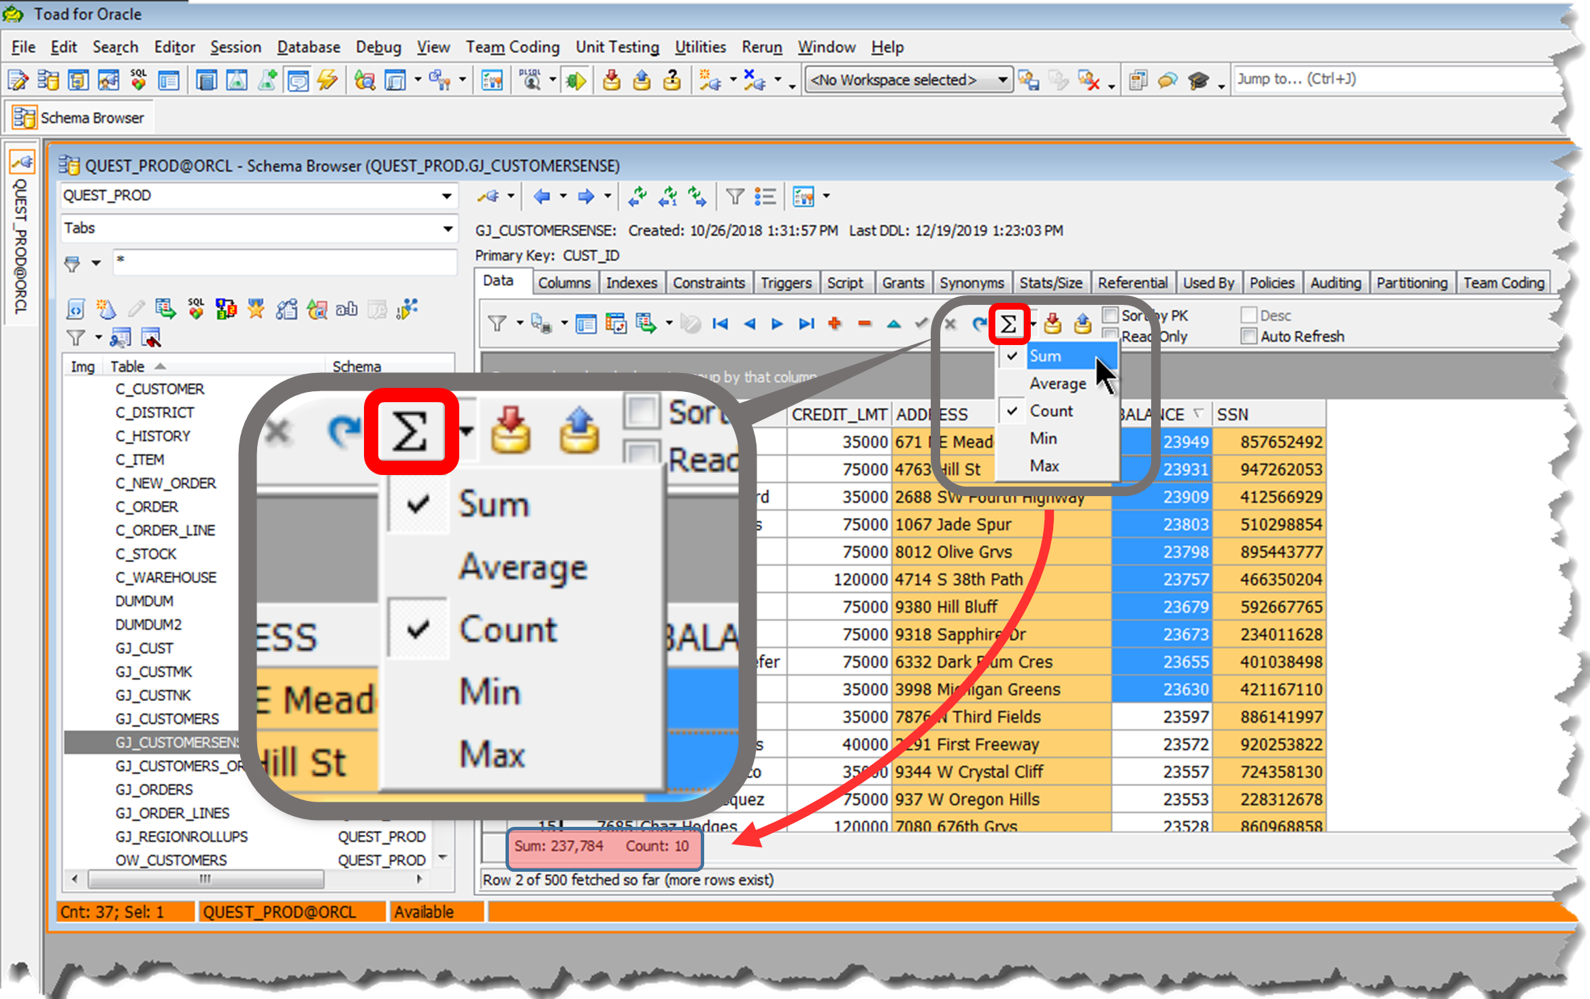This screenshot has height=999, width=1590.
Task: Click Commit icon in the main toolbar
Action: (x=611, y=80)
